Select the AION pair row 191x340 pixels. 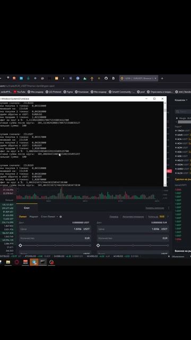183,165
